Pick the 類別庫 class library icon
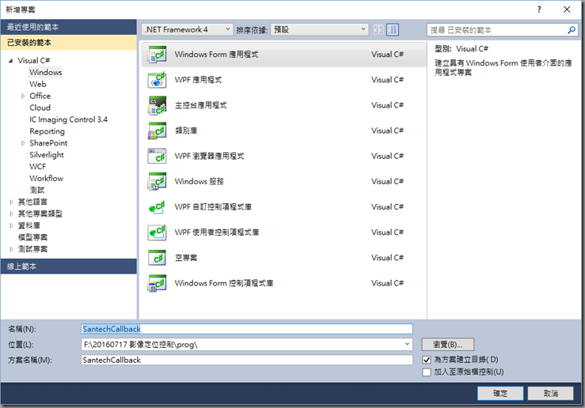The height and width of the screenshot is (408, 585). [157, 130]
